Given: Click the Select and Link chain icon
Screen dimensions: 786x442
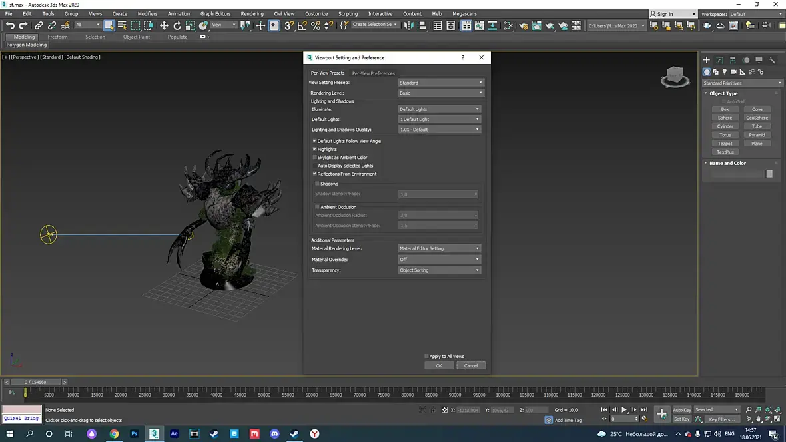Looking at the screenshot, I should pyautogui.click(x=39, y=25).
